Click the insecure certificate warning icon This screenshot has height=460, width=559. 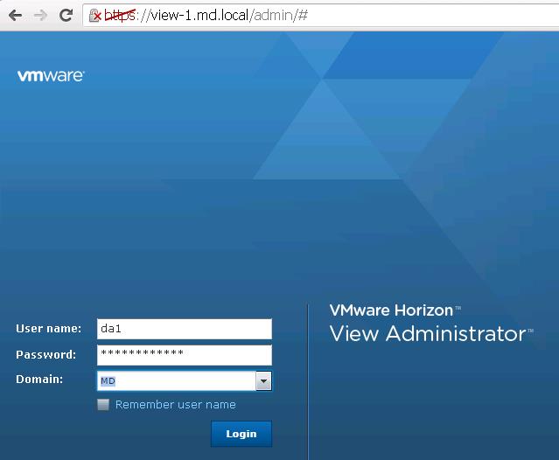(x=95, y=16)
